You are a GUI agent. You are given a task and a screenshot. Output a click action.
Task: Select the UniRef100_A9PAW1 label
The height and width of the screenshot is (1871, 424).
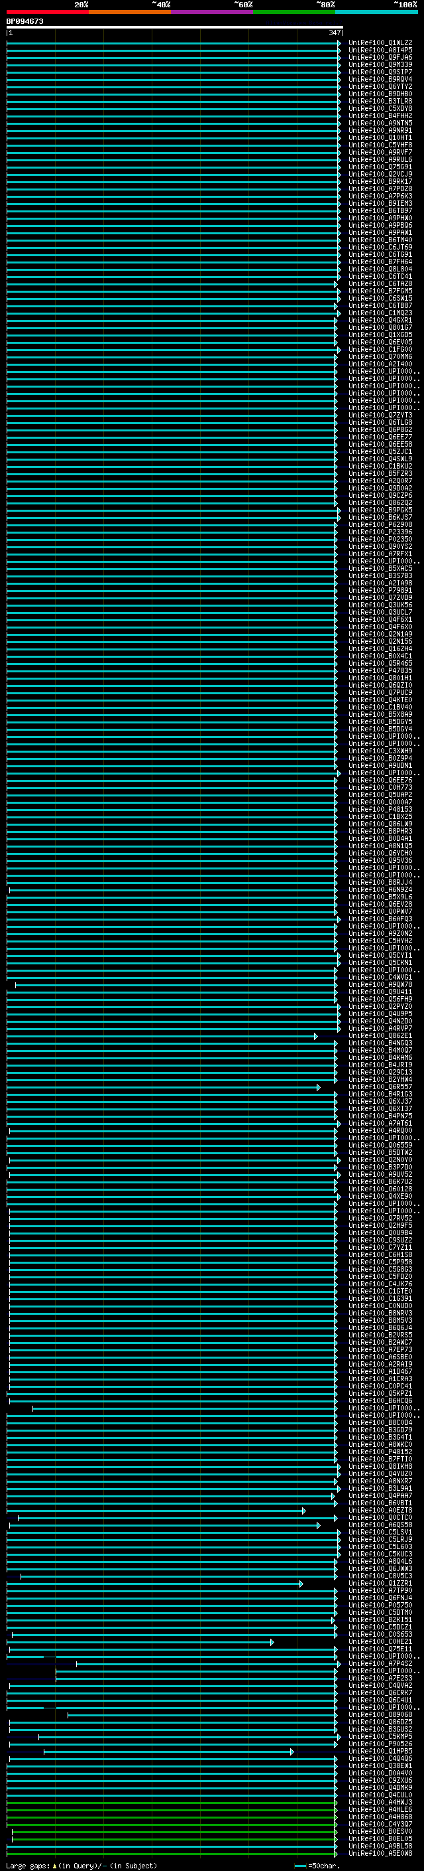point(380,232)
